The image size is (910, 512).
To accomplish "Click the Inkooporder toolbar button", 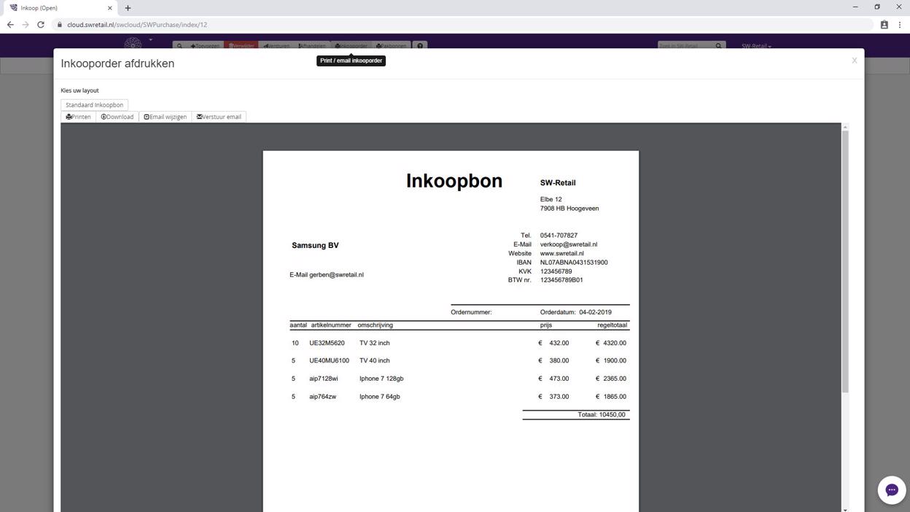I will [351, 46].
